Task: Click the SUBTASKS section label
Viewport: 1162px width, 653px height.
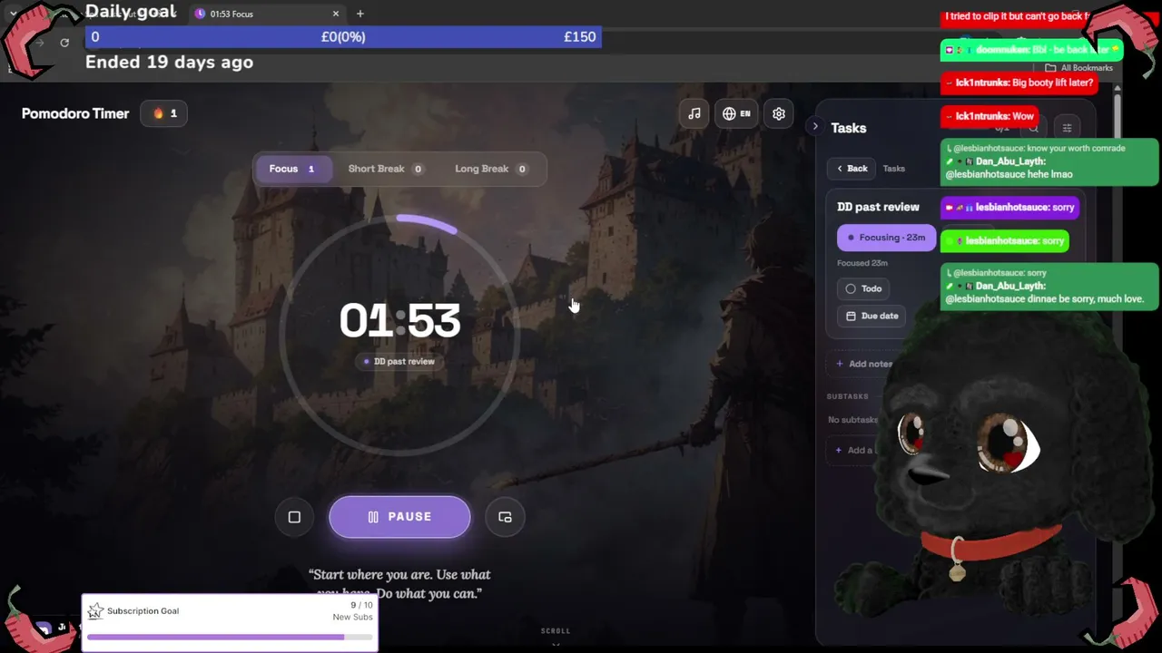Action: [x=848, y=396]
